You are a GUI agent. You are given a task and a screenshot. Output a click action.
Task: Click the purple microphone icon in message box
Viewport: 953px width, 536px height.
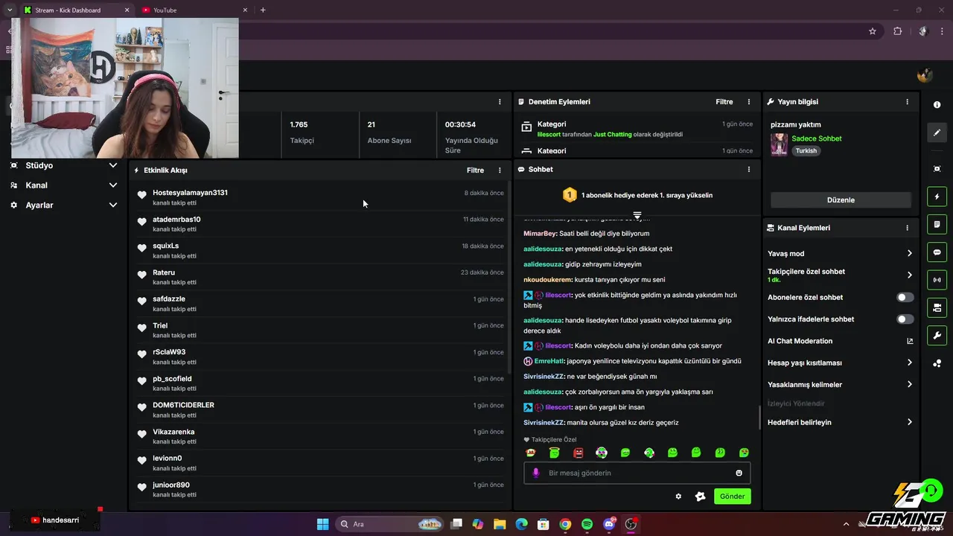tap(535, 473)
